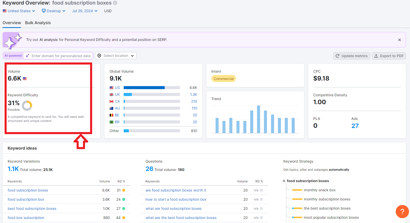Screen dimensions: 410x223
Task: Click the USD currency label
Action: [108, 11]
